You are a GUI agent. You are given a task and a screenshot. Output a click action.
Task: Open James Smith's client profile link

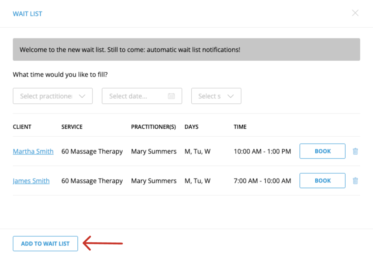coord(31,181)
